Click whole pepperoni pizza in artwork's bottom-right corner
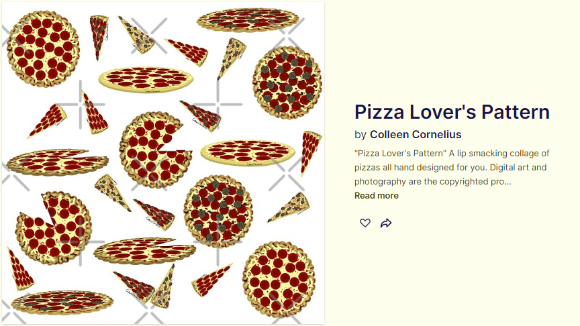 click(x=279, y=280)
